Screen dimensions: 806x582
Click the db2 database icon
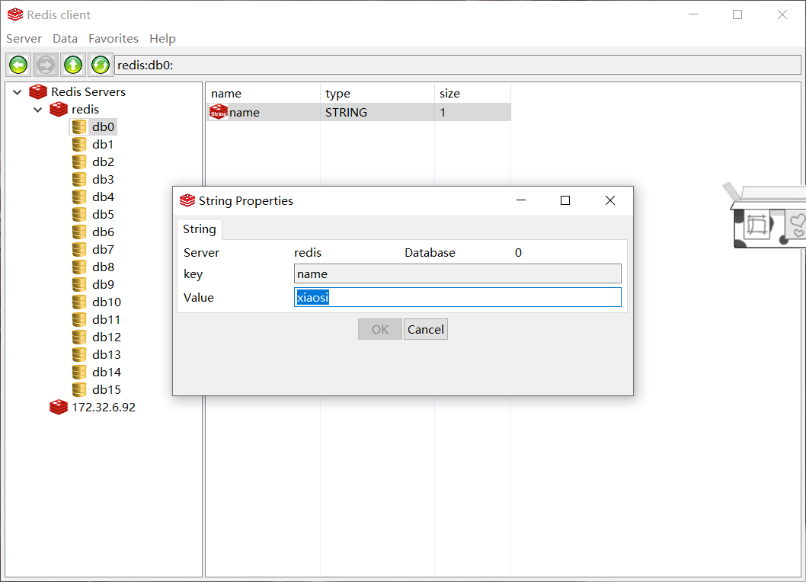pos(79,162)
